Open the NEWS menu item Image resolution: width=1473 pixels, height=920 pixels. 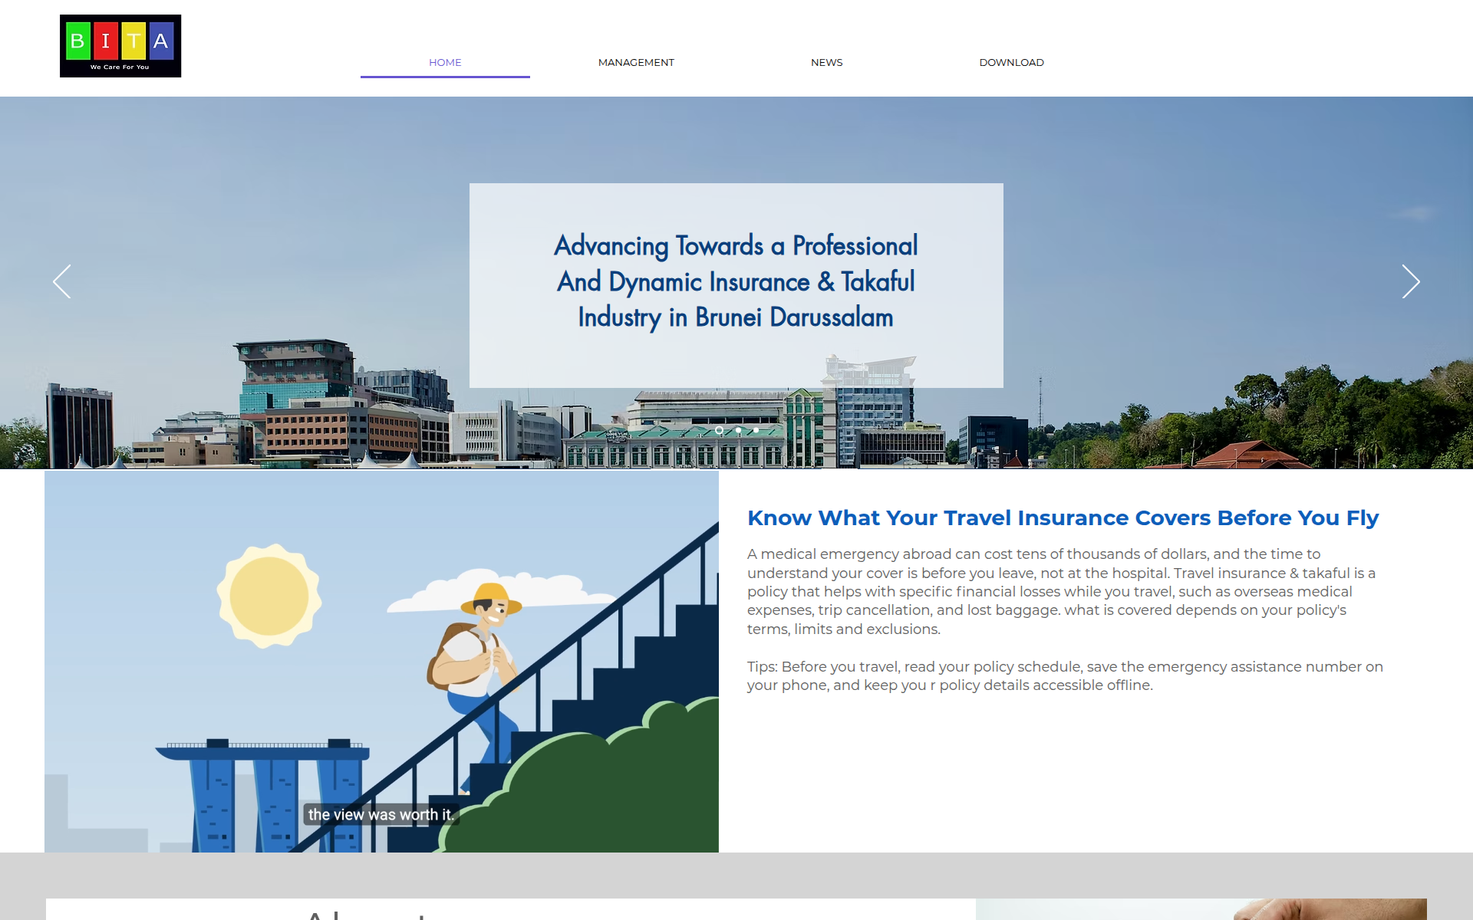[826, 62]
